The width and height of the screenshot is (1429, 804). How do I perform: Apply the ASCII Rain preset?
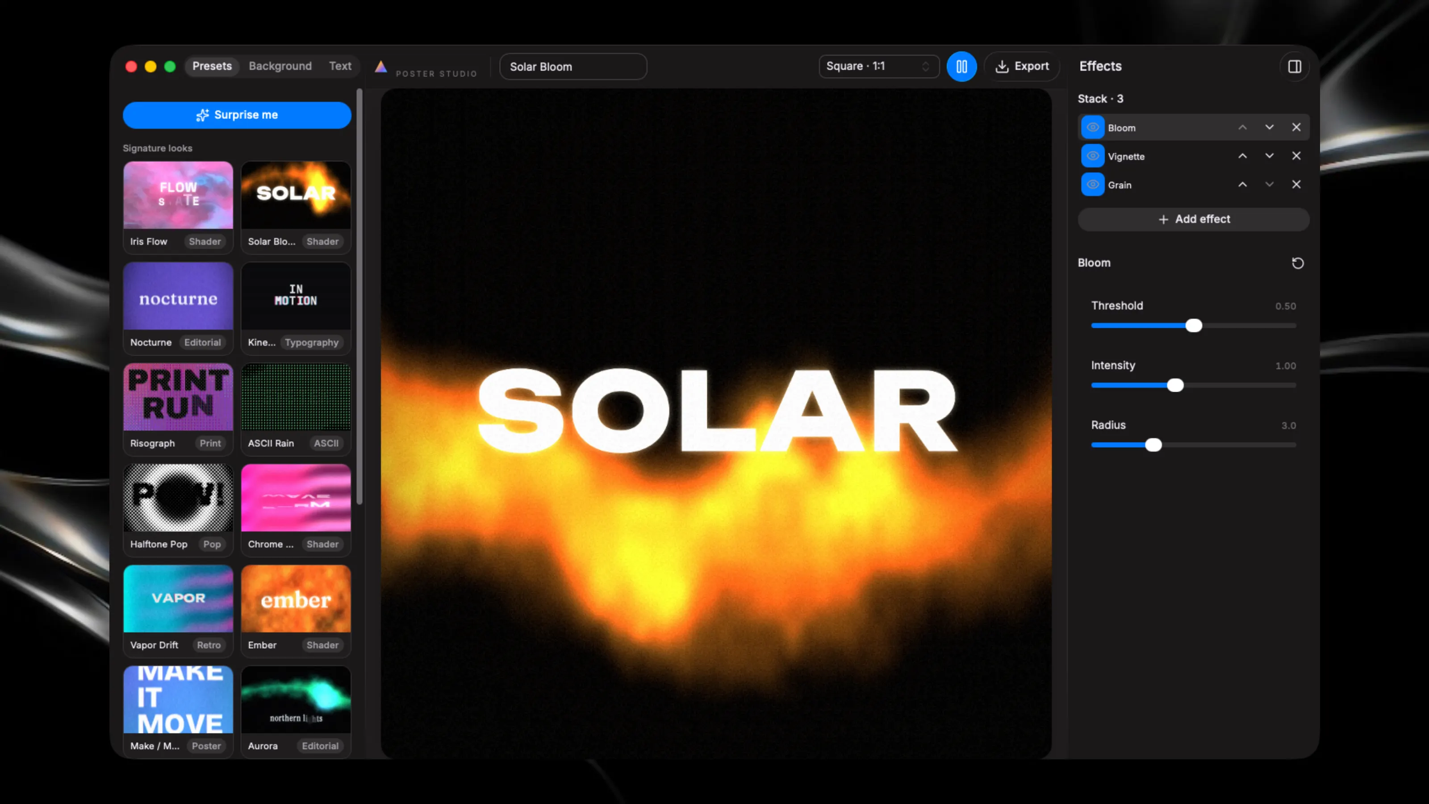(x=296, y=409)
